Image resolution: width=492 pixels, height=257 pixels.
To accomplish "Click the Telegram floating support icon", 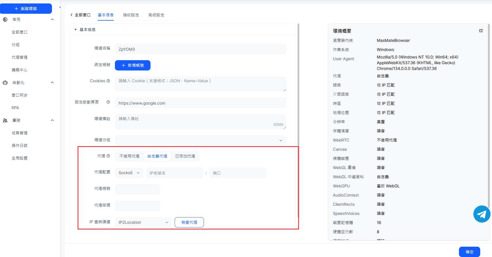I will coord(482,214).
